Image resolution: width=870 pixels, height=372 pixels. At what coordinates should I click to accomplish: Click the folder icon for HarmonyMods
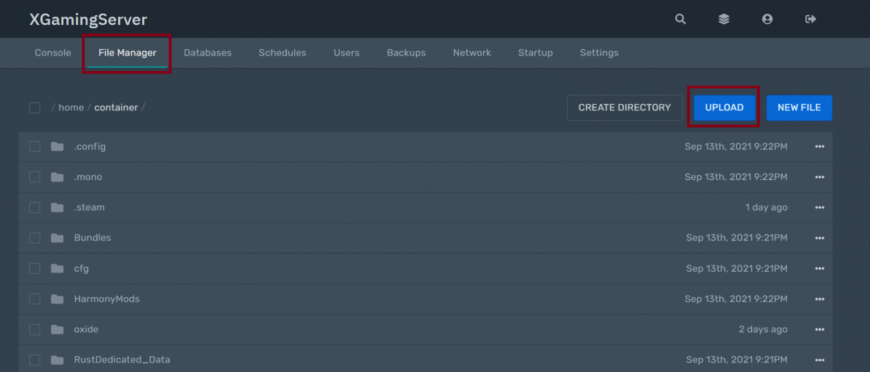click(x=57, y=298)
